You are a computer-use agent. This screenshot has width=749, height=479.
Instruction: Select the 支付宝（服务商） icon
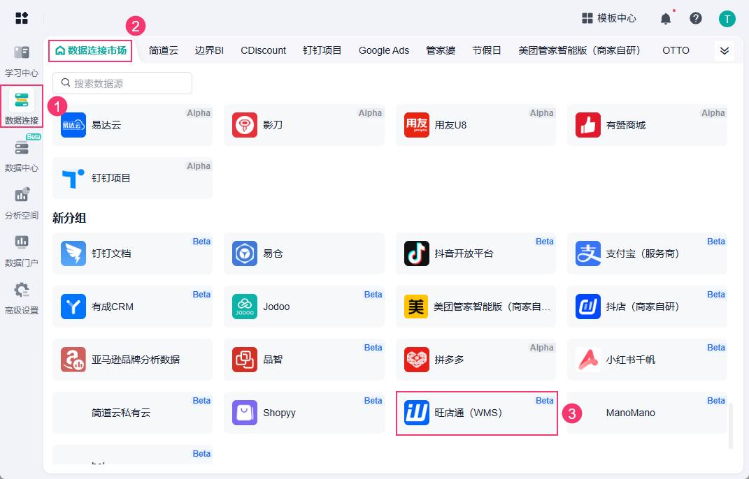click(588, 253)
